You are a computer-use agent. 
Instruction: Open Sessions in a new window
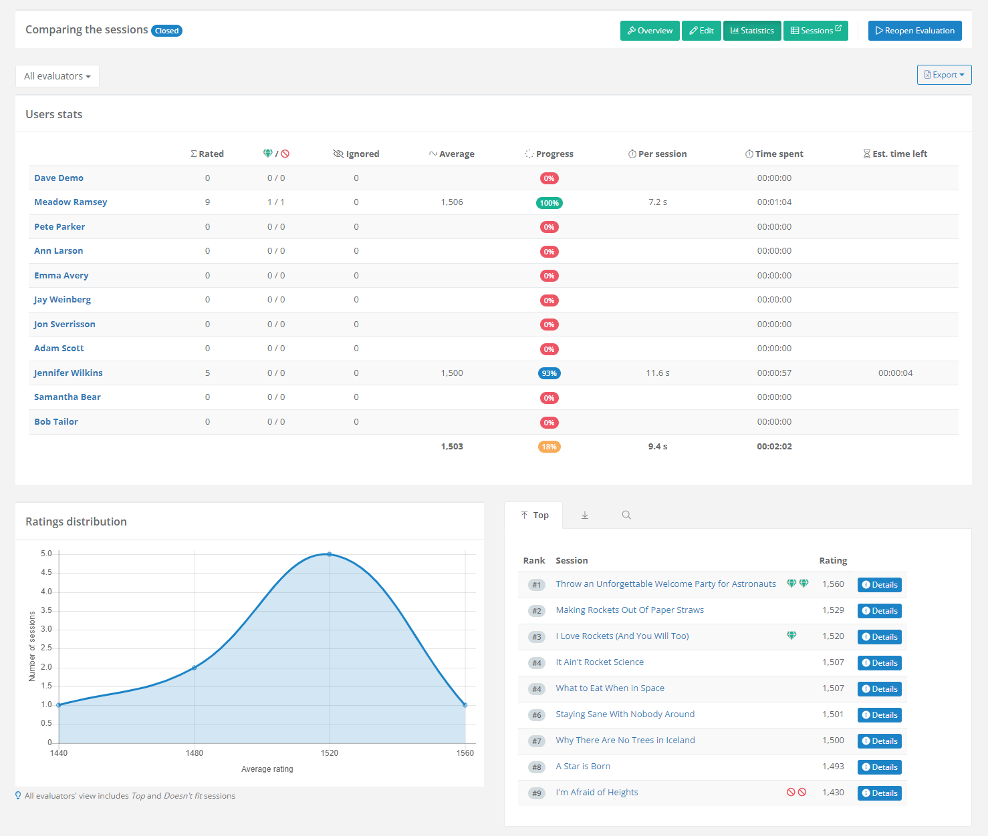[x=816, y=31]
